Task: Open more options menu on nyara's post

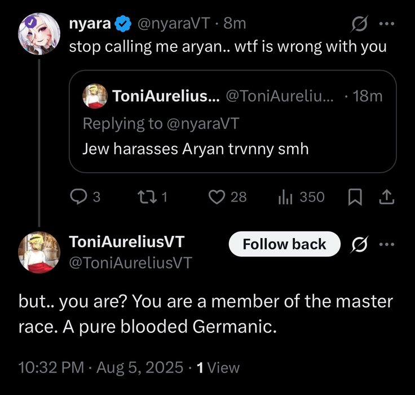Action: [x=387, y=24]
